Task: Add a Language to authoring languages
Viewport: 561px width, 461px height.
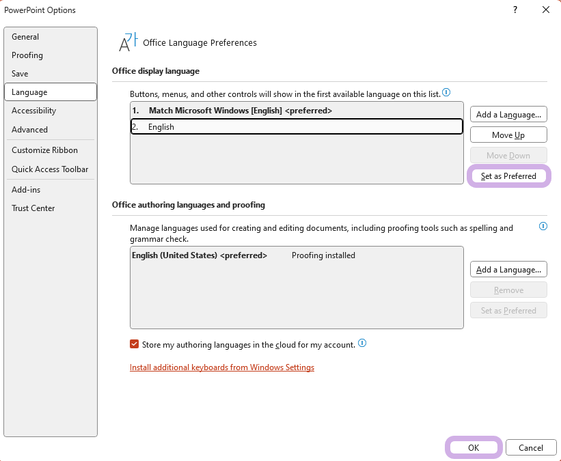Action: click(508, 270)
